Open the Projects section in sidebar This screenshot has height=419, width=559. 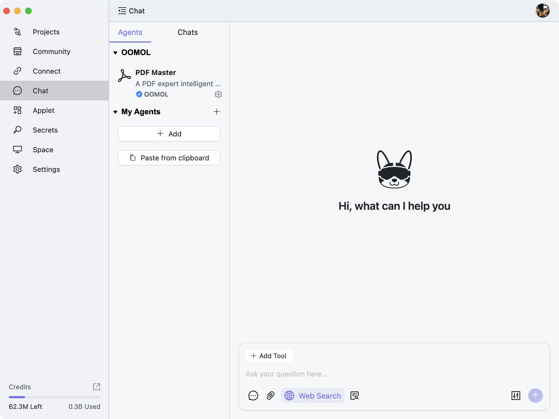pos(46,32)
